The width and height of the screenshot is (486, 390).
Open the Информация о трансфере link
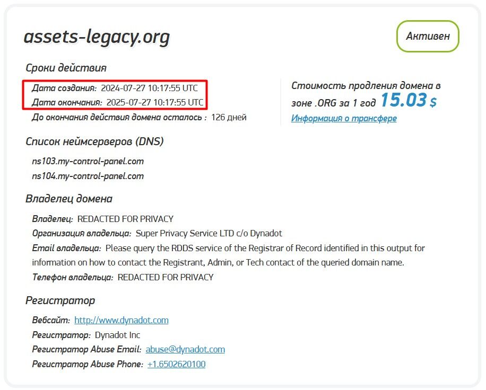pos(344,118)
